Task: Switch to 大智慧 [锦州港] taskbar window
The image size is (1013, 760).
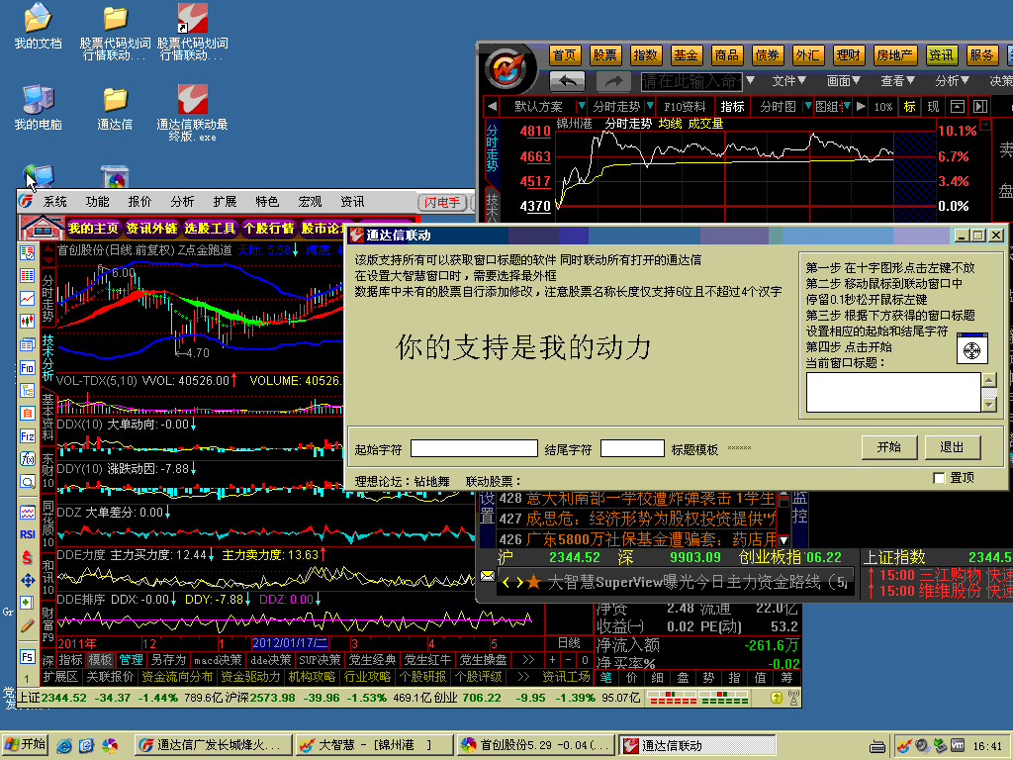Action: click(375, 745)
